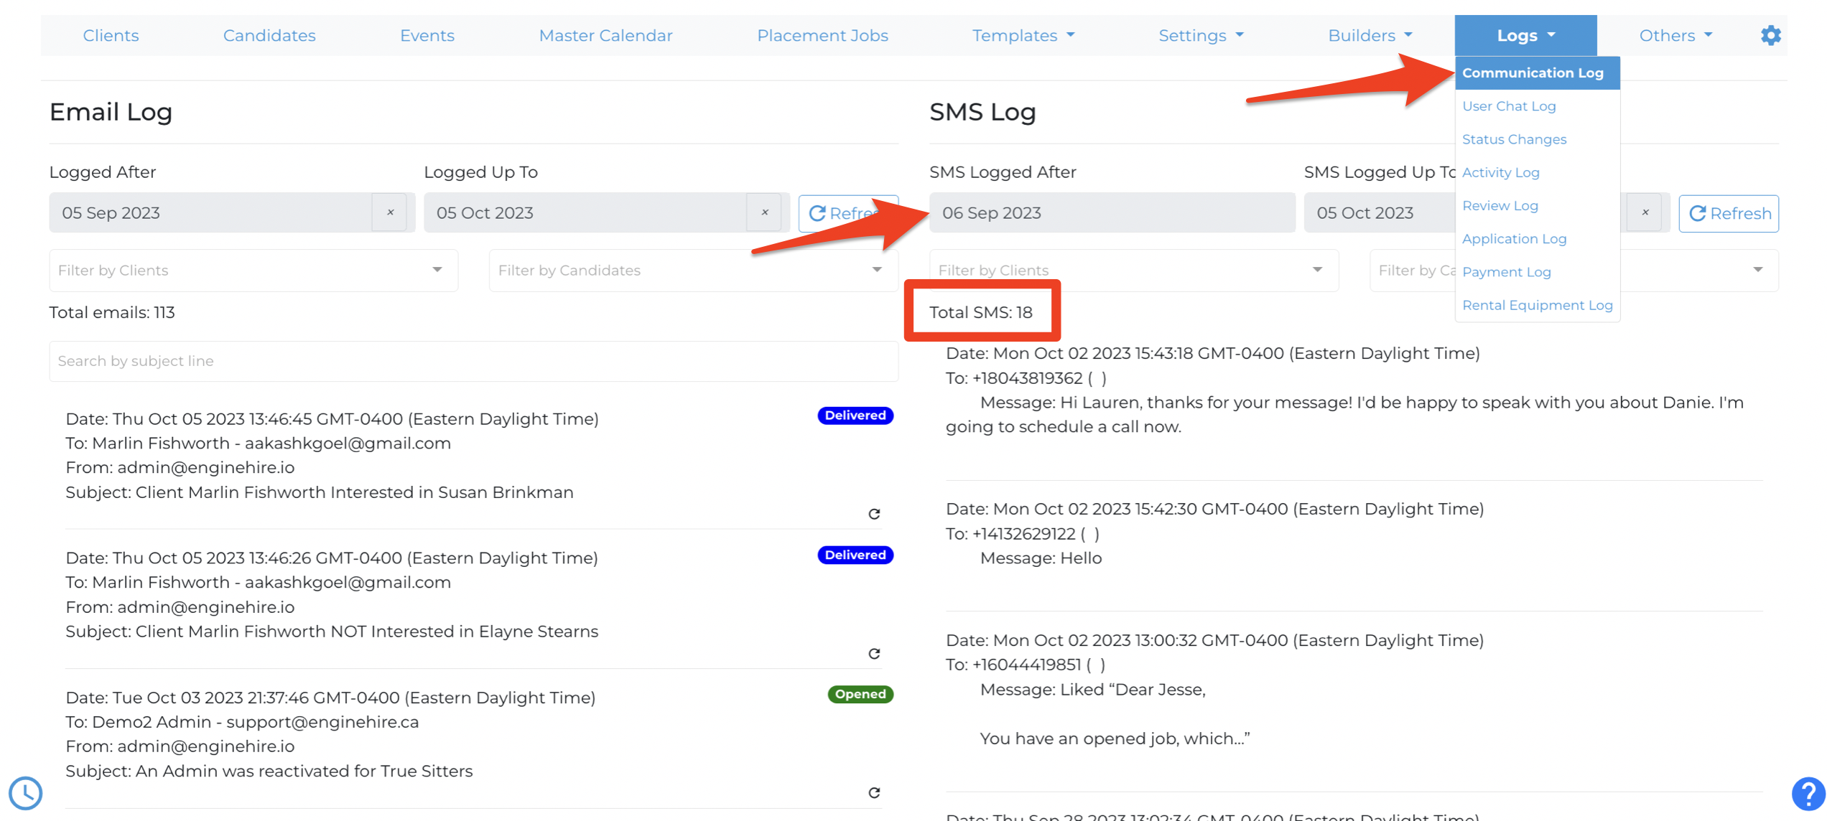Clear the SMS Logged Up To date
The image size is (1827, 821).
click(x=1645, y=212)
